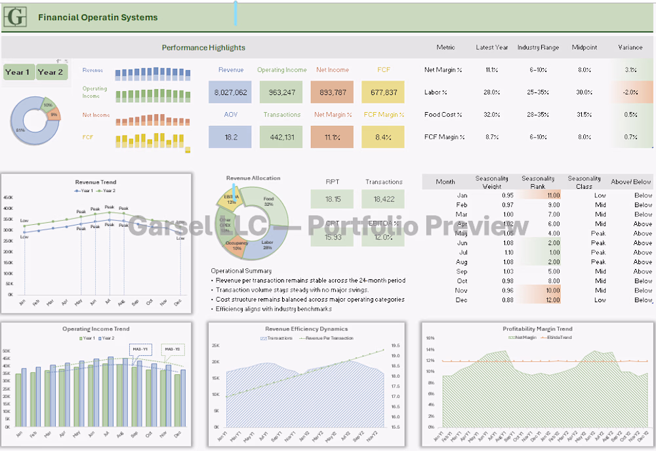Select the Food Cost % row label
This screenshot has width=656, height=451.
point(443,115)
